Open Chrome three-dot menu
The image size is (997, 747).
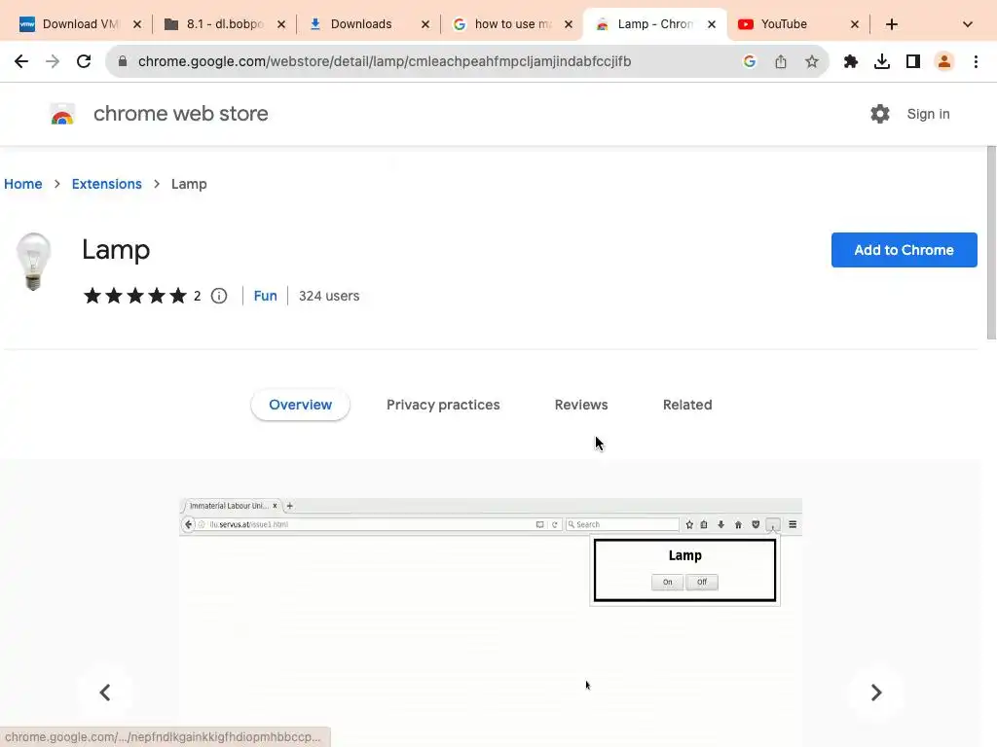click(x=976, y=61)
